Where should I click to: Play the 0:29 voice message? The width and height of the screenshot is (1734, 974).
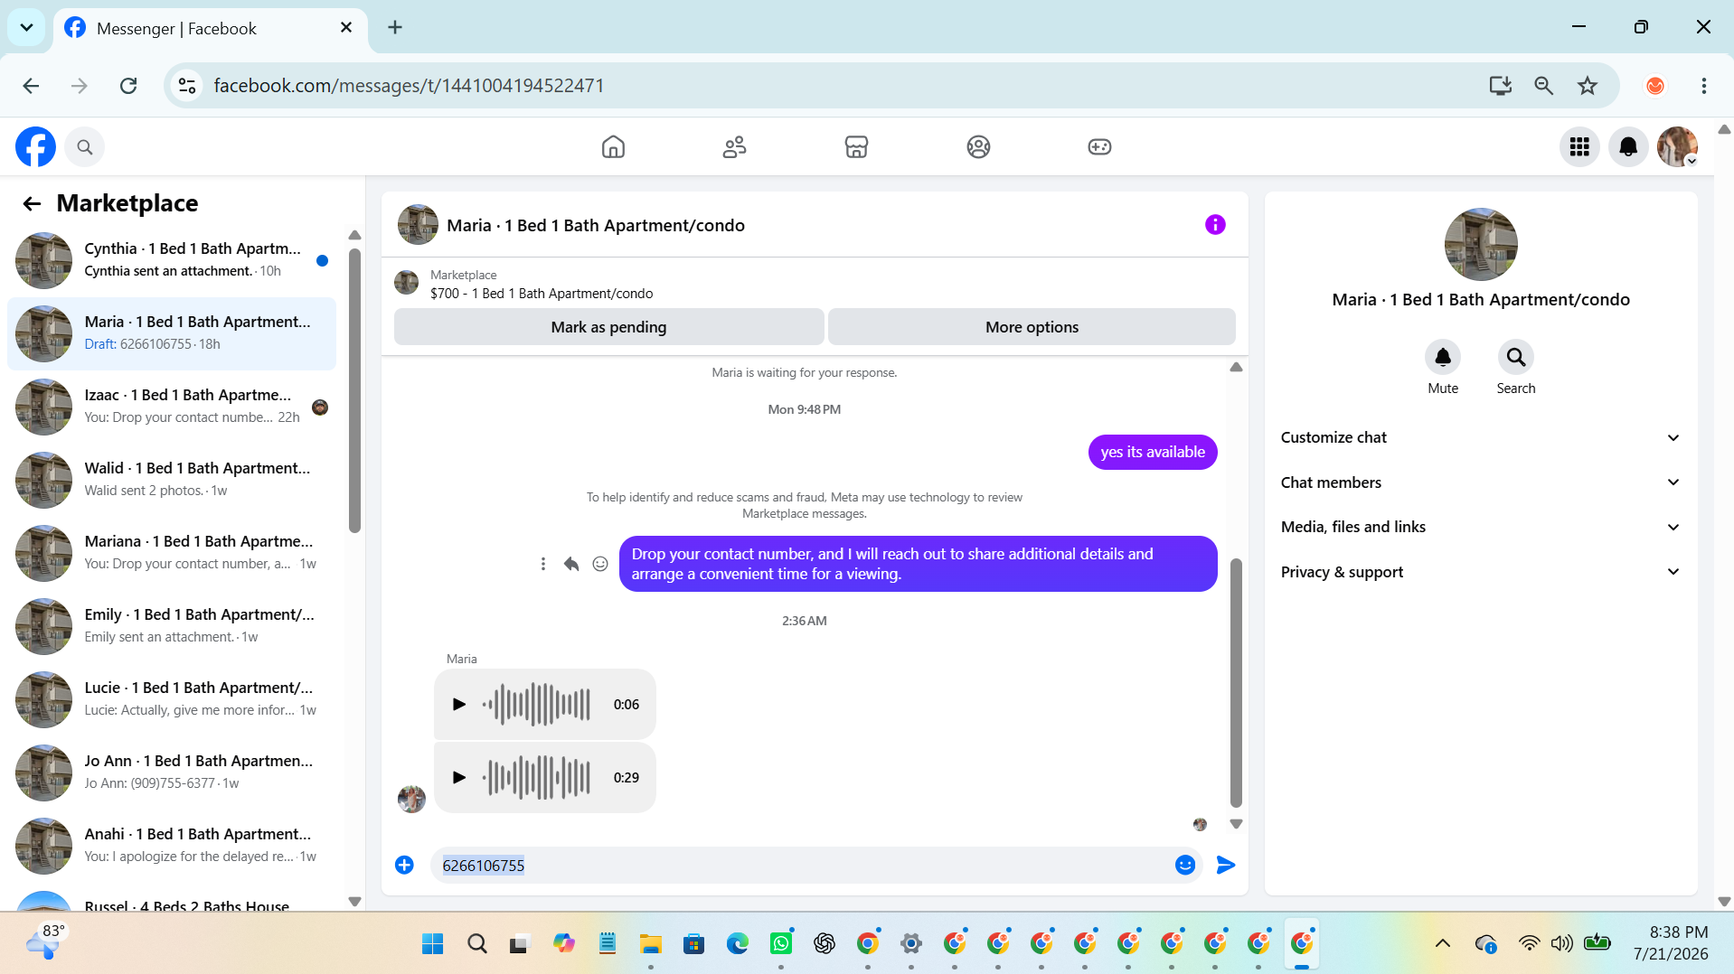tap(459, 778)
